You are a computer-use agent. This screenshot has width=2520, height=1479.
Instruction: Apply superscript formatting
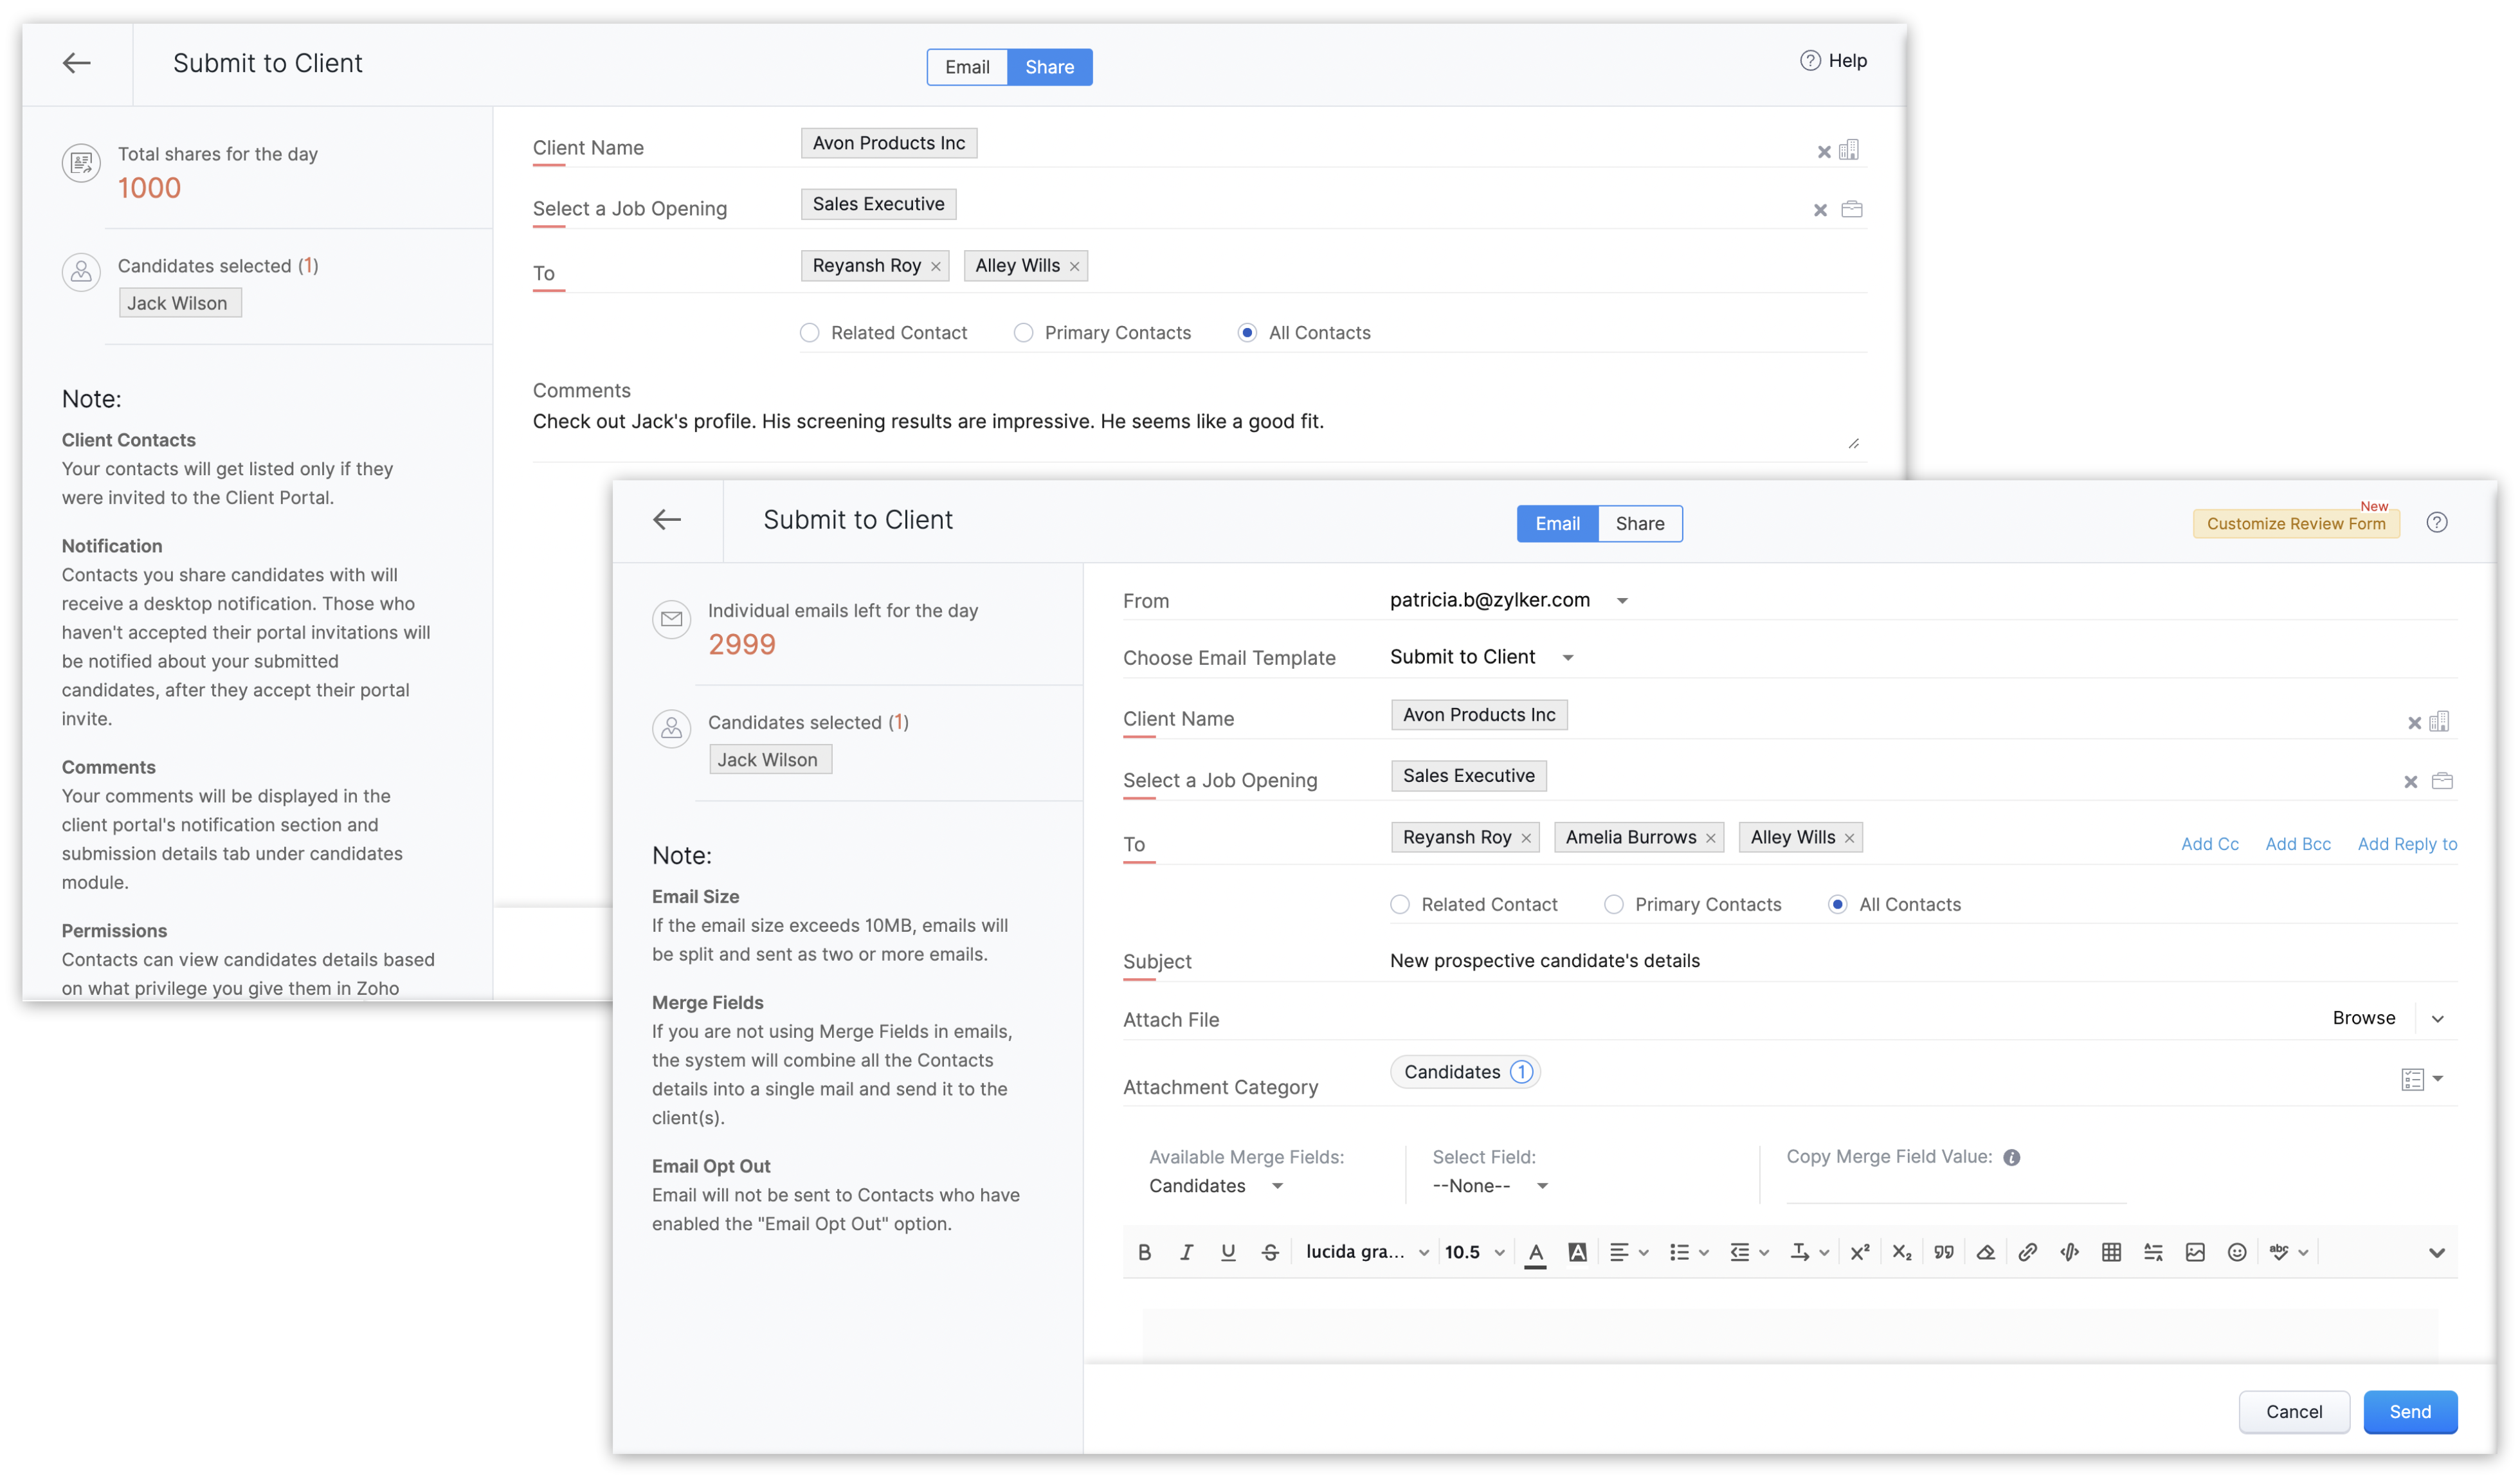coord(1859,1252)
